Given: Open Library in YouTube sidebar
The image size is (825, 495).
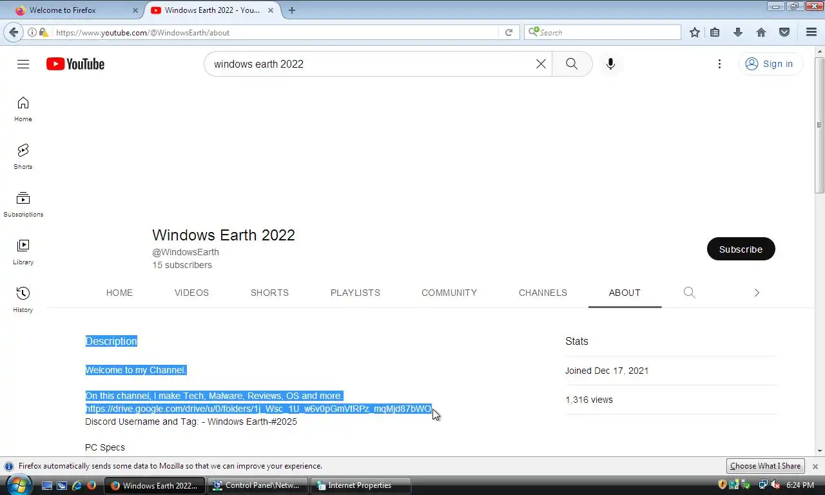Looking at the screenshot, I should (23, 252).
